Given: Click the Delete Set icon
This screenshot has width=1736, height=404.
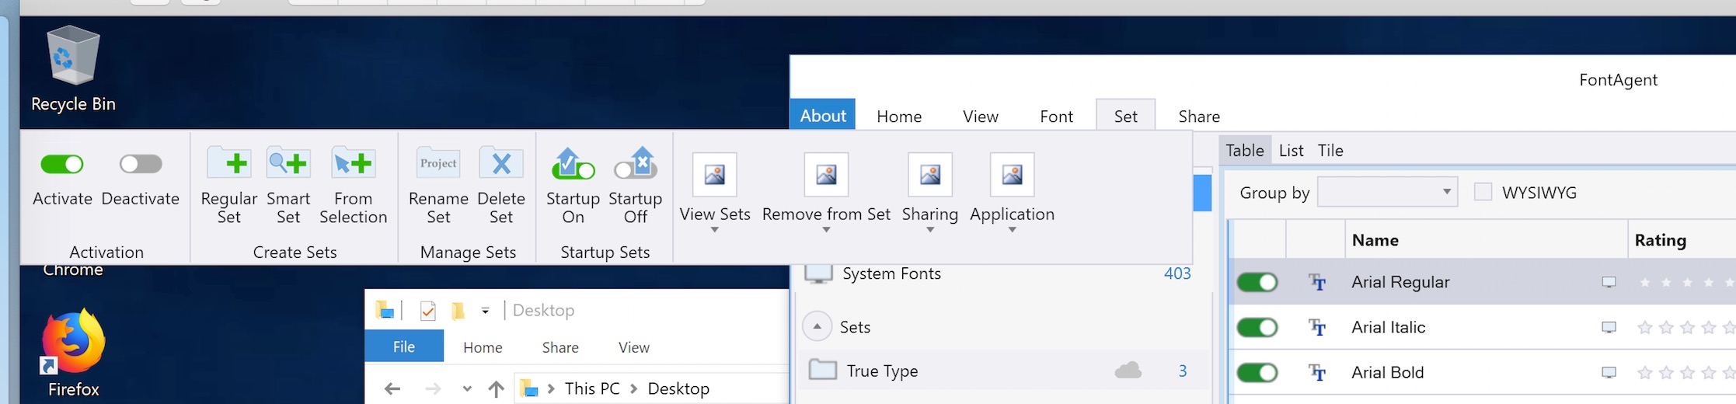Looking at the screenshot, I should (501, 165).
